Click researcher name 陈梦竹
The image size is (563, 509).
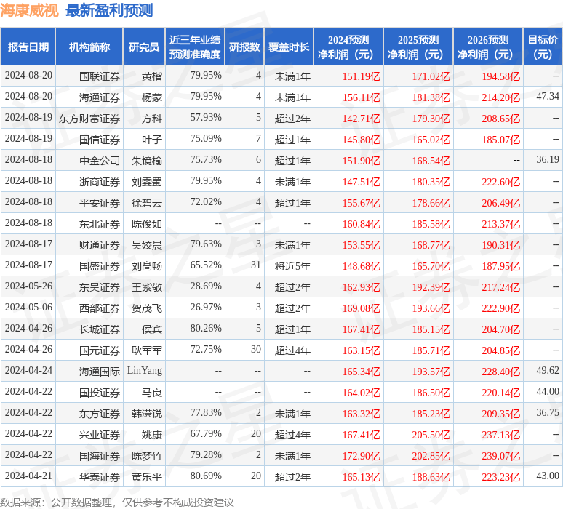(147, 456)
